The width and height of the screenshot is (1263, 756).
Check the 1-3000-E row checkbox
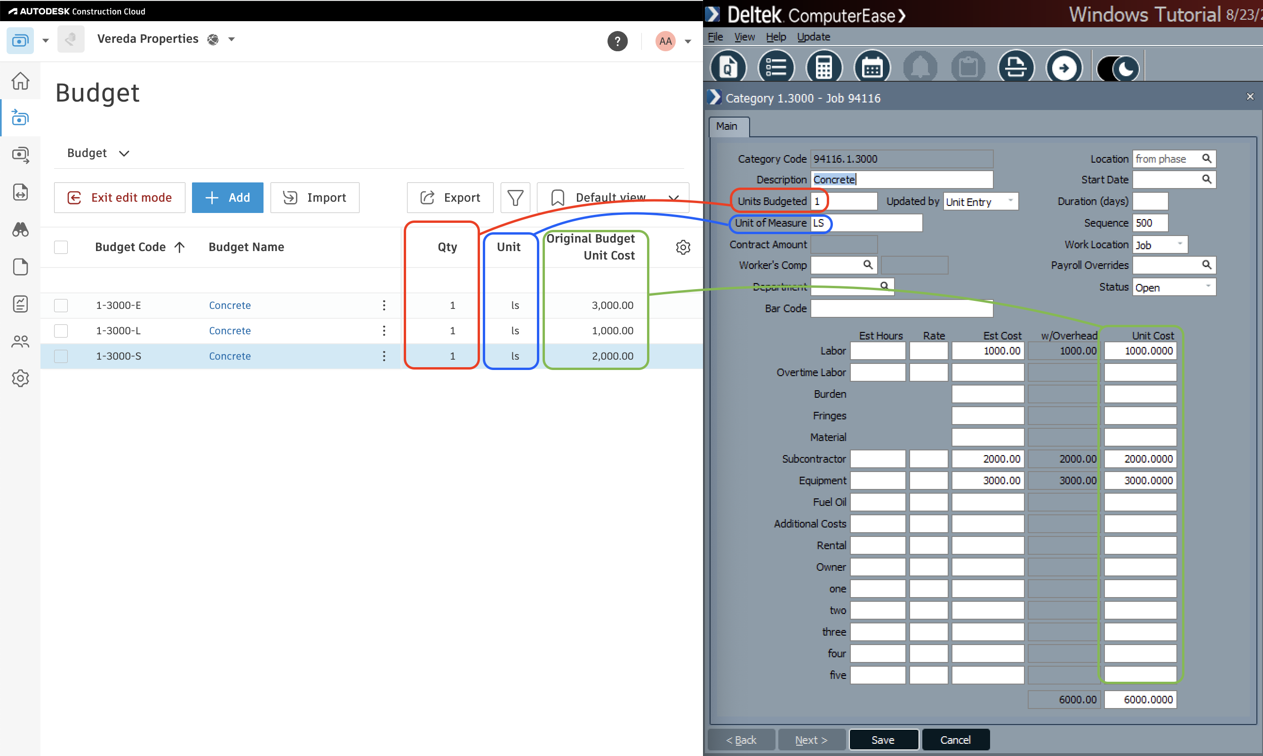[x=61, y=305]
